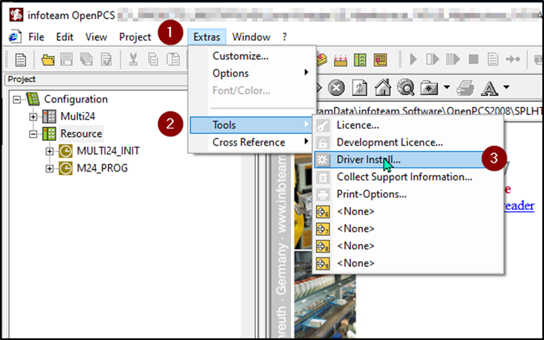Open a project via the yellow folder icon
The height and width of the screenshot is (340, 544).
pyautogui.click(x=48, y=60)
